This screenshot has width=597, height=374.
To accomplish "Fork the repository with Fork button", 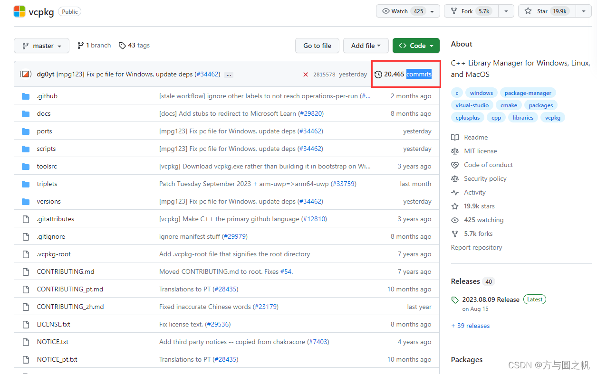I will point(472,11).
